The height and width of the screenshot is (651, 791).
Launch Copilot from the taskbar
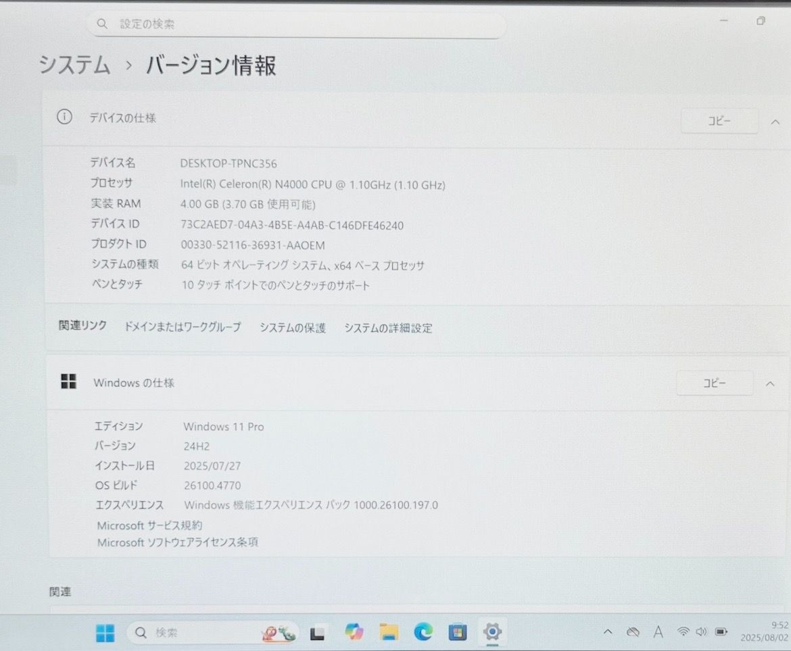pyautogui.click(x=354, y=632)
